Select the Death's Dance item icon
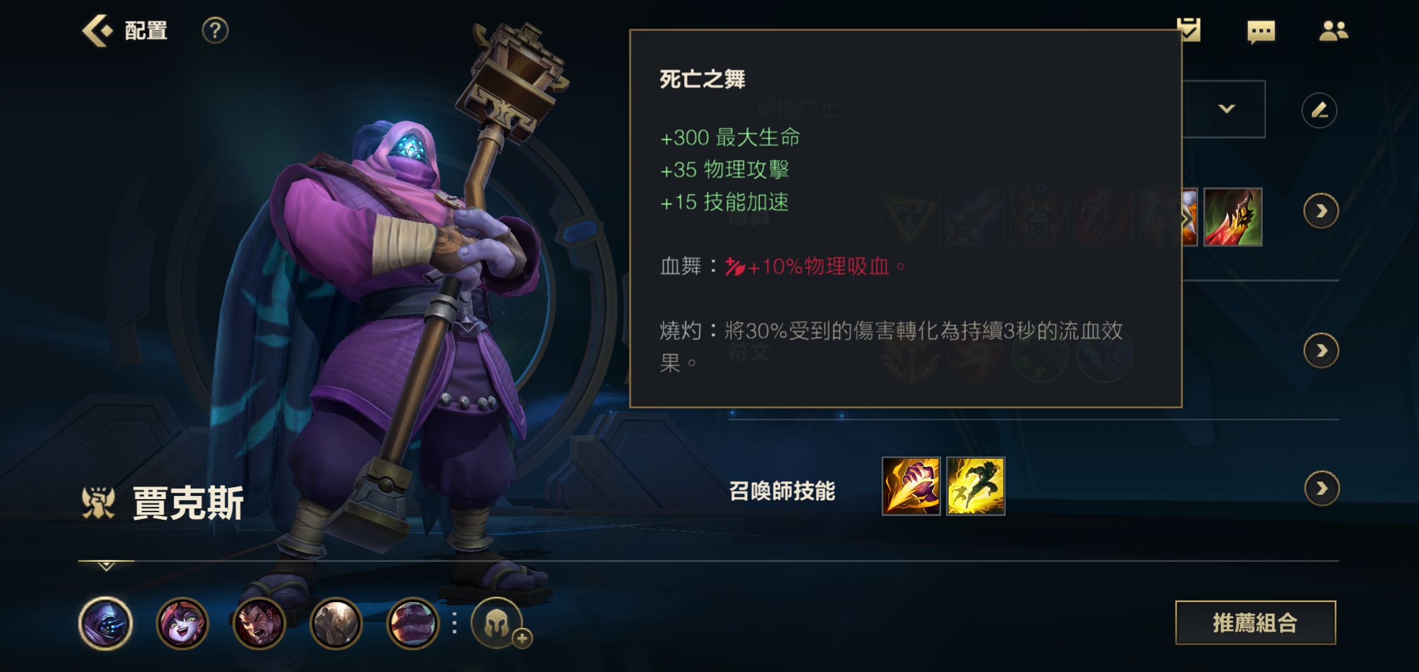The height and width of the screenshot is (672, 1419). [x=1233, y=217]
